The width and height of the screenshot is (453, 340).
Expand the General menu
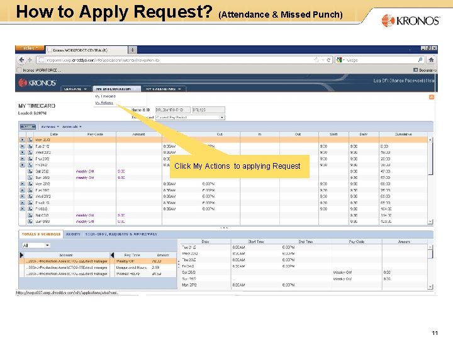point(75,89)
